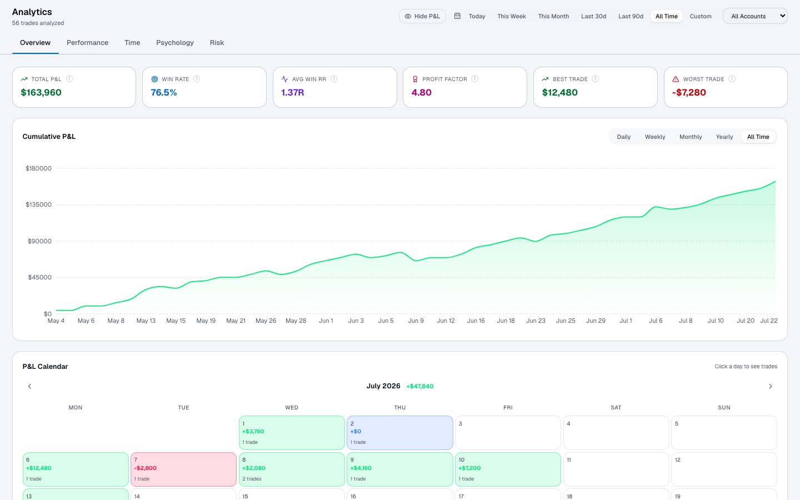The image size is (800, 500).
Task: Advance the calendar to the next month
Action: click(x=771, y=386)
